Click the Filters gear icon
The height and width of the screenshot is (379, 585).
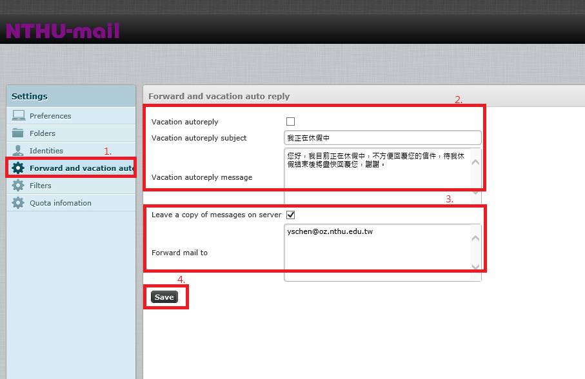18,186
